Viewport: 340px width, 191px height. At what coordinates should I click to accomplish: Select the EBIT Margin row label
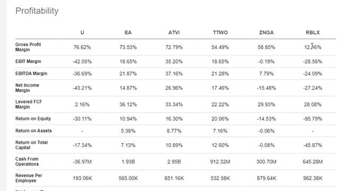[x=28, y=62]
